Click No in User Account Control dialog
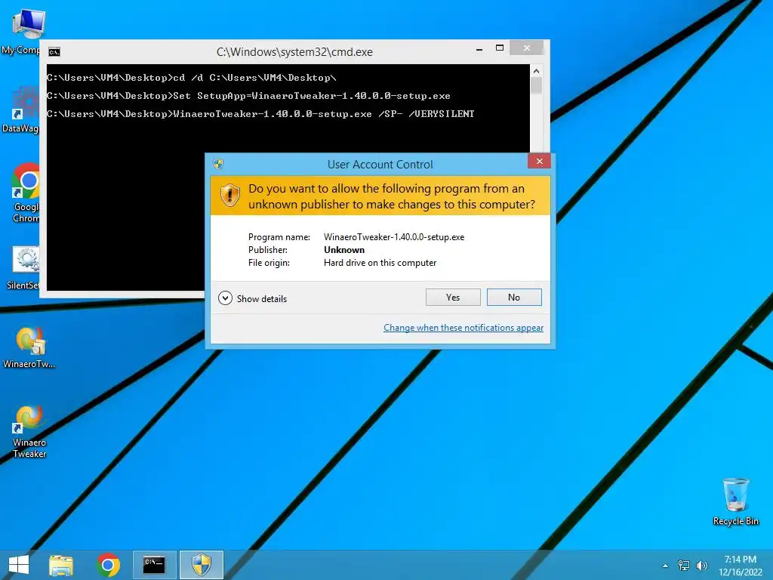773x580 pixels. tap(513, 298)
